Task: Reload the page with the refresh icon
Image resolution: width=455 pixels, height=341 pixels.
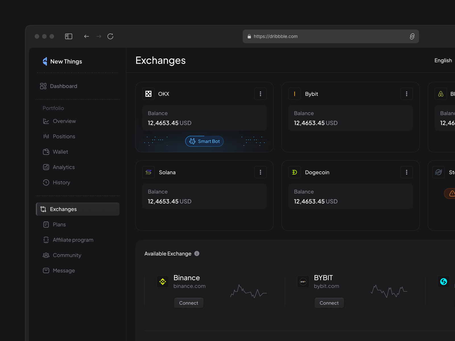Action: click(x=110, y=36)
